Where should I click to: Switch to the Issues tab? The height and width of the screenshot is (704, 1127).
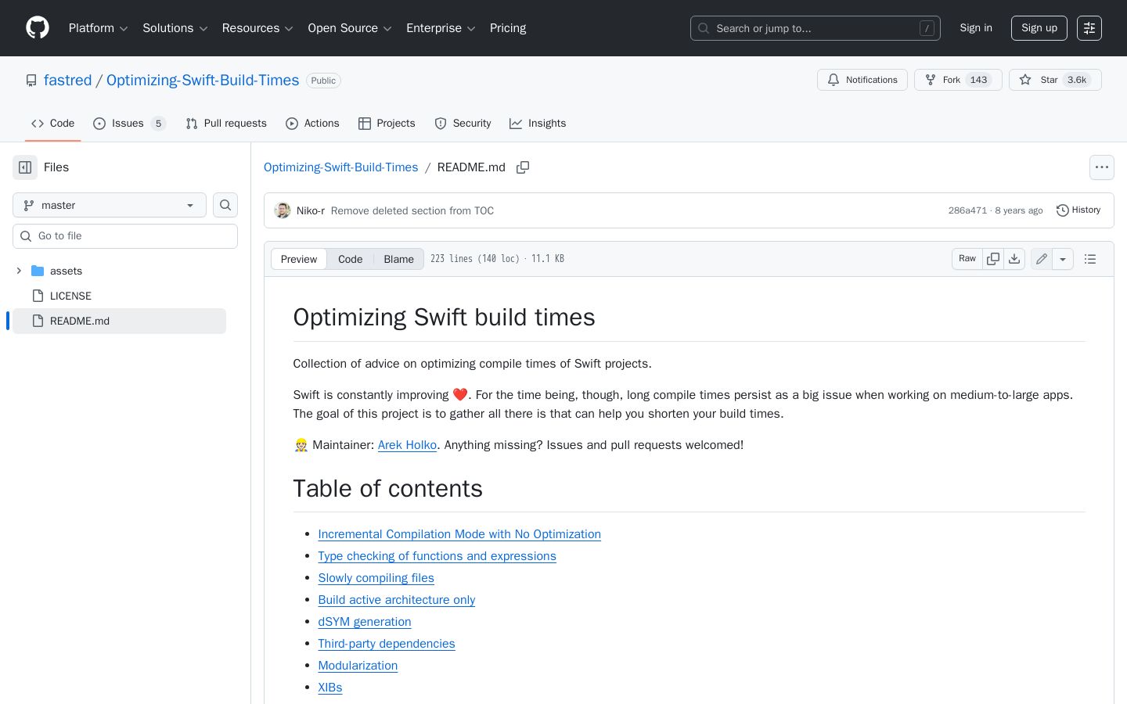click(x=129, y=124)
